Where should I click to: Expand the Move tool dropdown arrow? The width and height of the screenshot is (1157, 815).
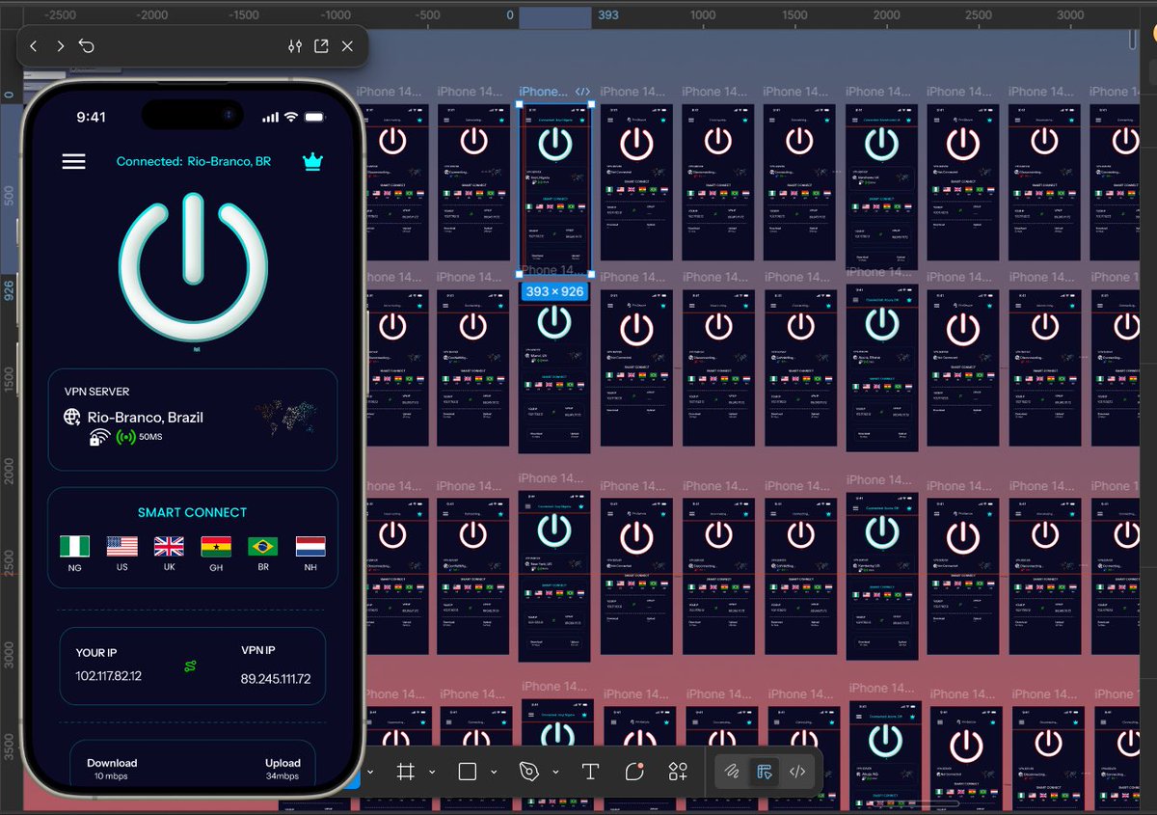pos(370,772)
